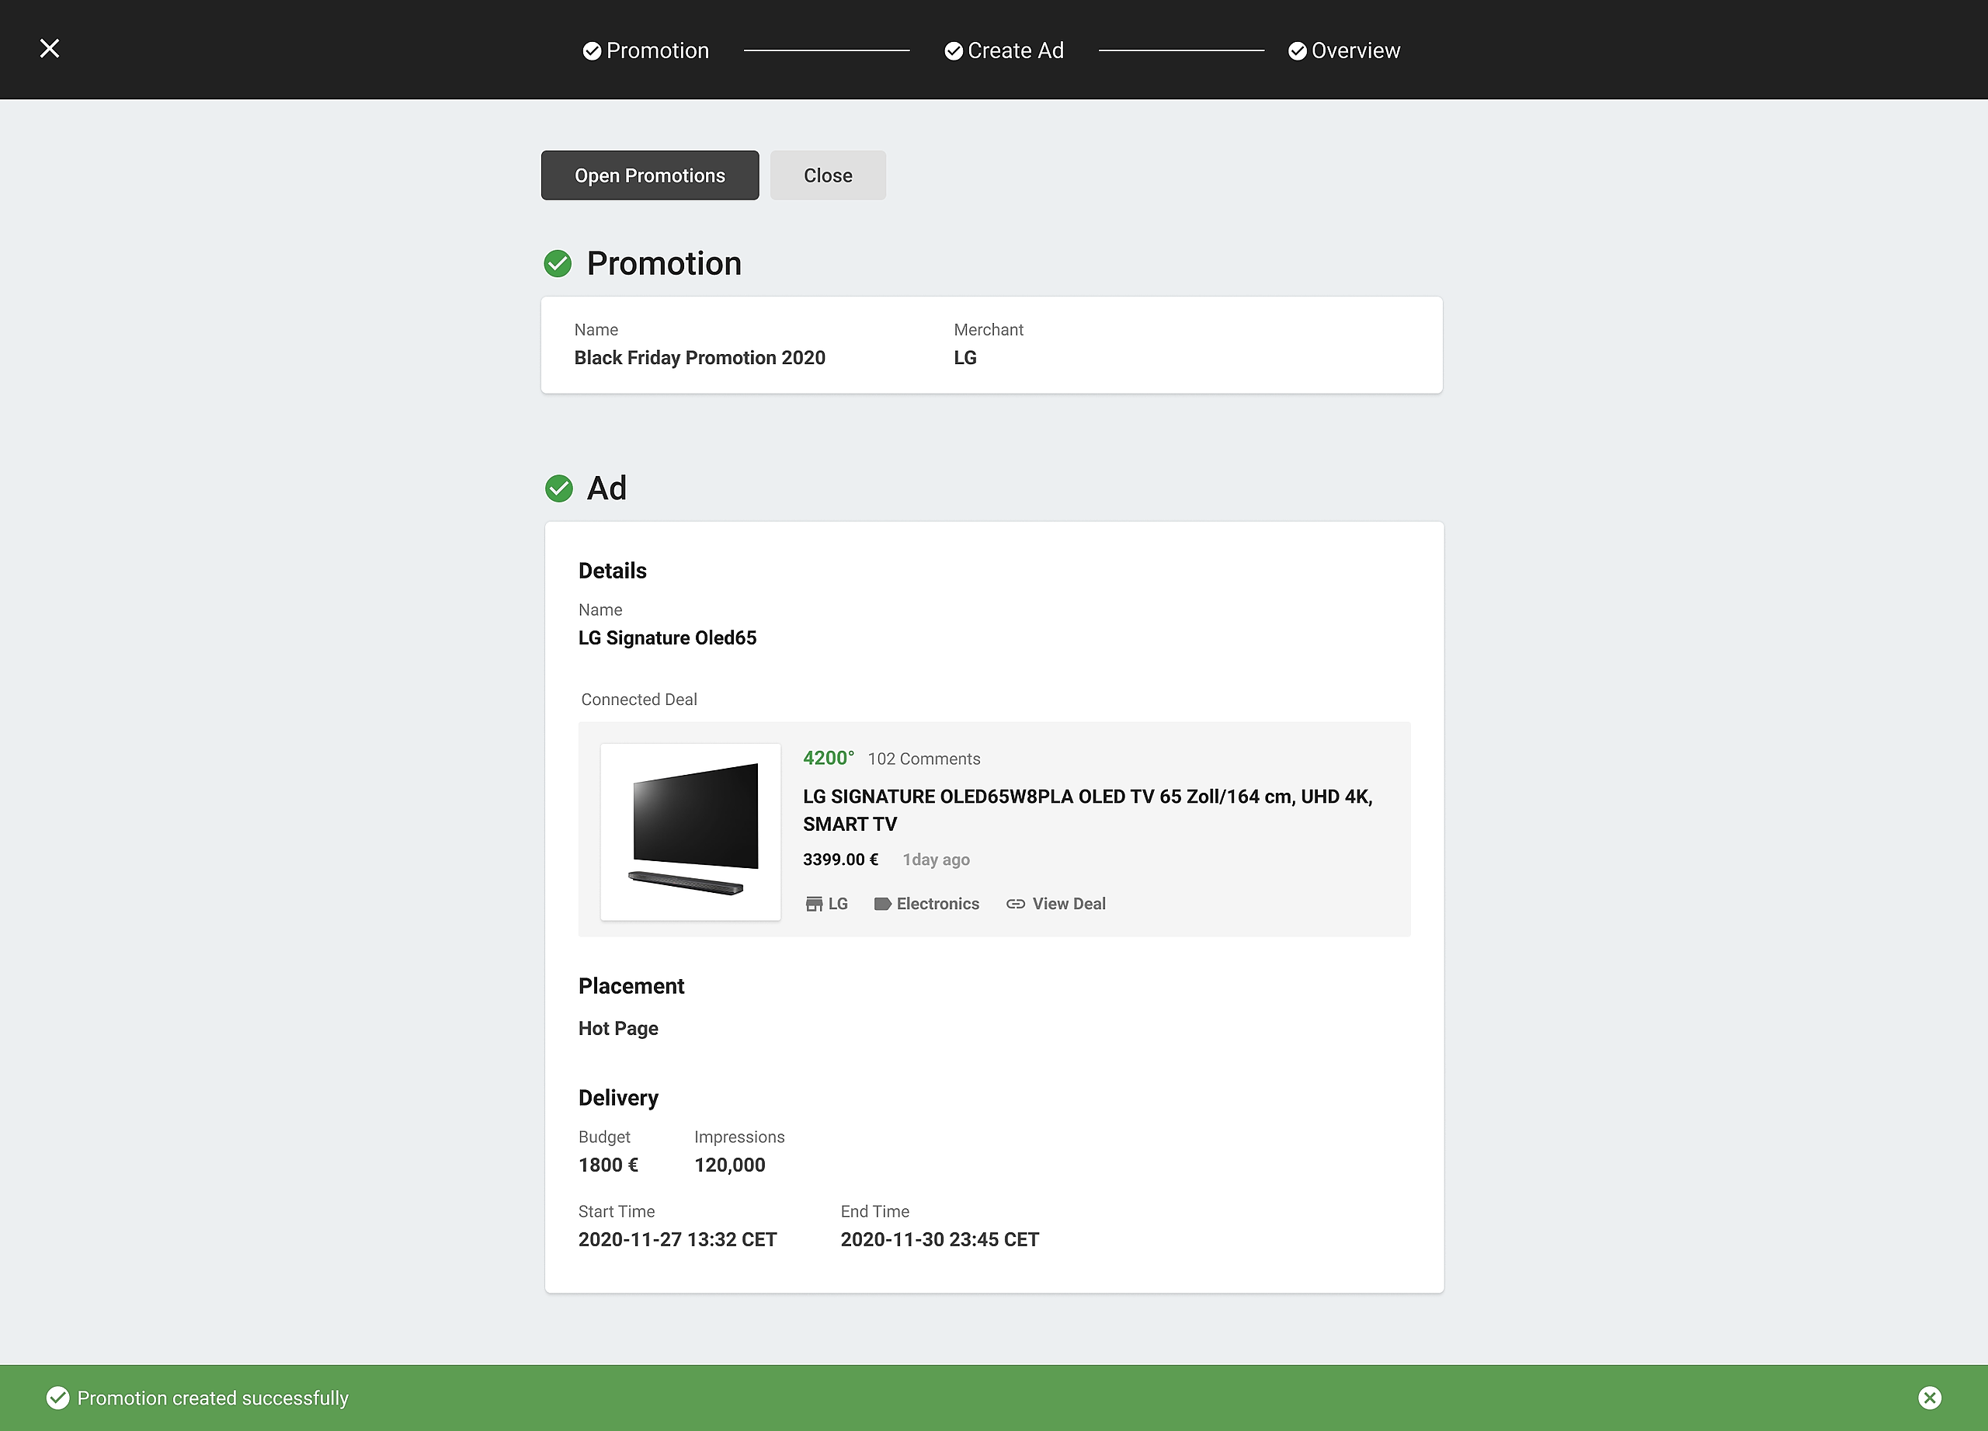Click the X icon in top-left corner
This screenshot has height=1431, width=1988.
50,49
